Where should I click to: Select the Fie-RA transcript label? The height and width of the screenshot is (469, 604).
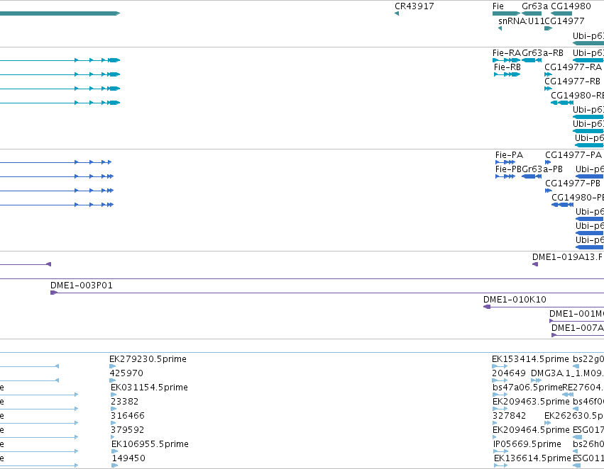coord(507,52)
